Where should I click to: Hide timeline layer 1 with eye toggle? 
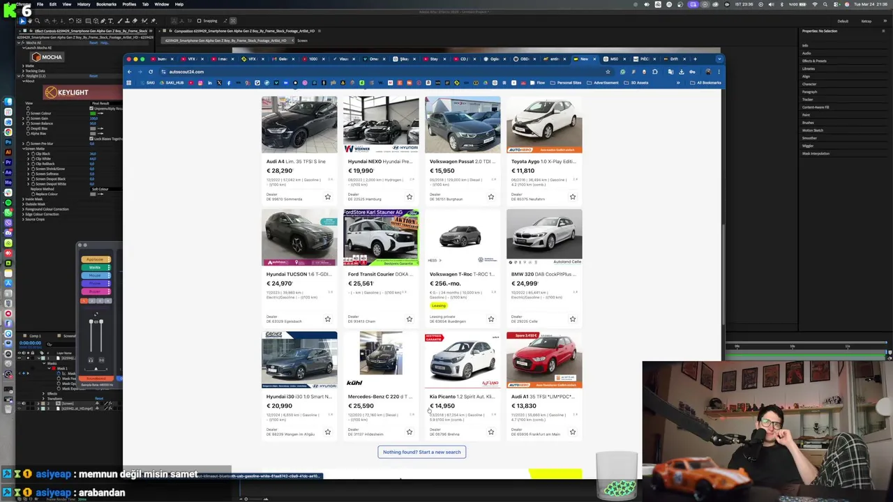[x=20, y=358]
